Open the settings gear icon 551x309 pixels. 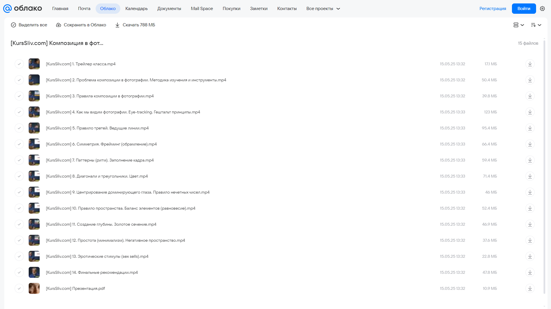[542, 9]
